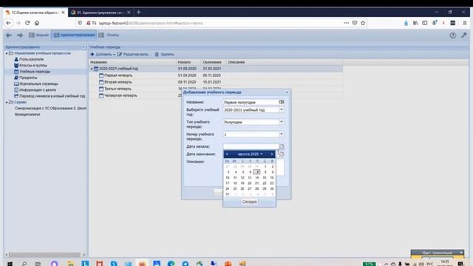Select the Вторая четверть row
Screen dimensions: 473x266
[216, 82]
